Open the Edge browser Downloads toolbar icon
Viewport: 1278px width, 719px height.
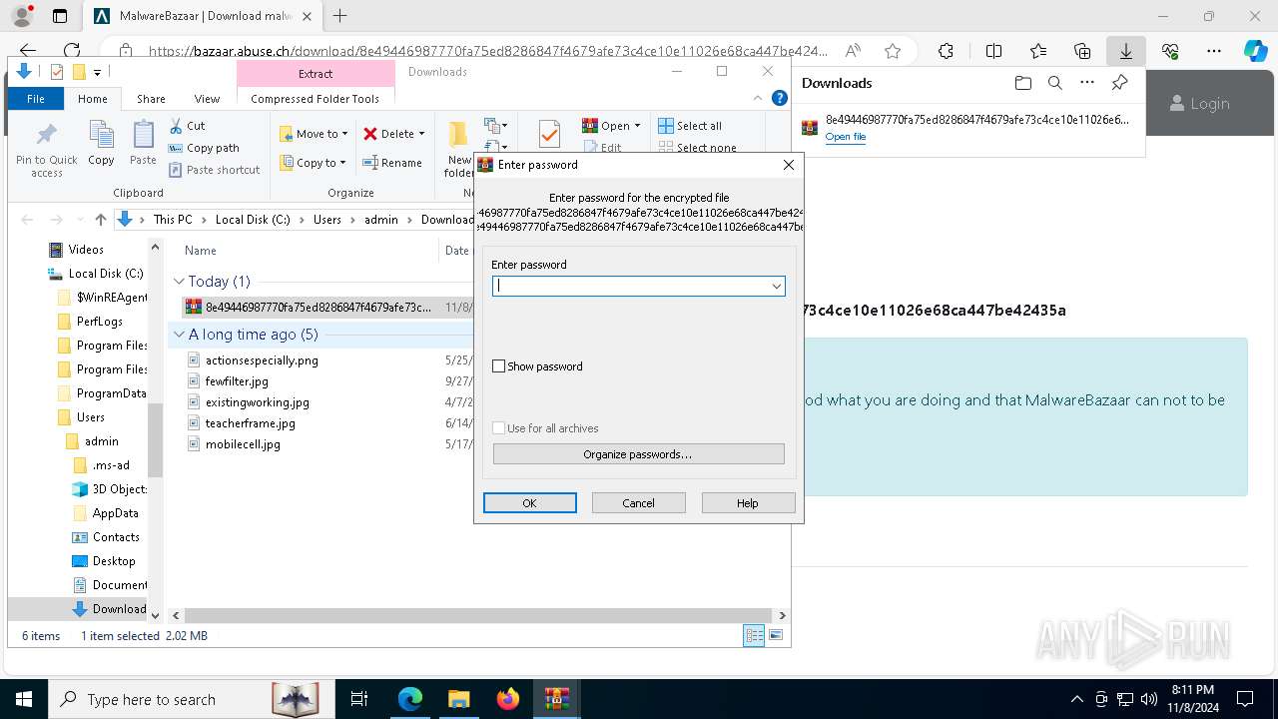click(x=1126, y=51)
